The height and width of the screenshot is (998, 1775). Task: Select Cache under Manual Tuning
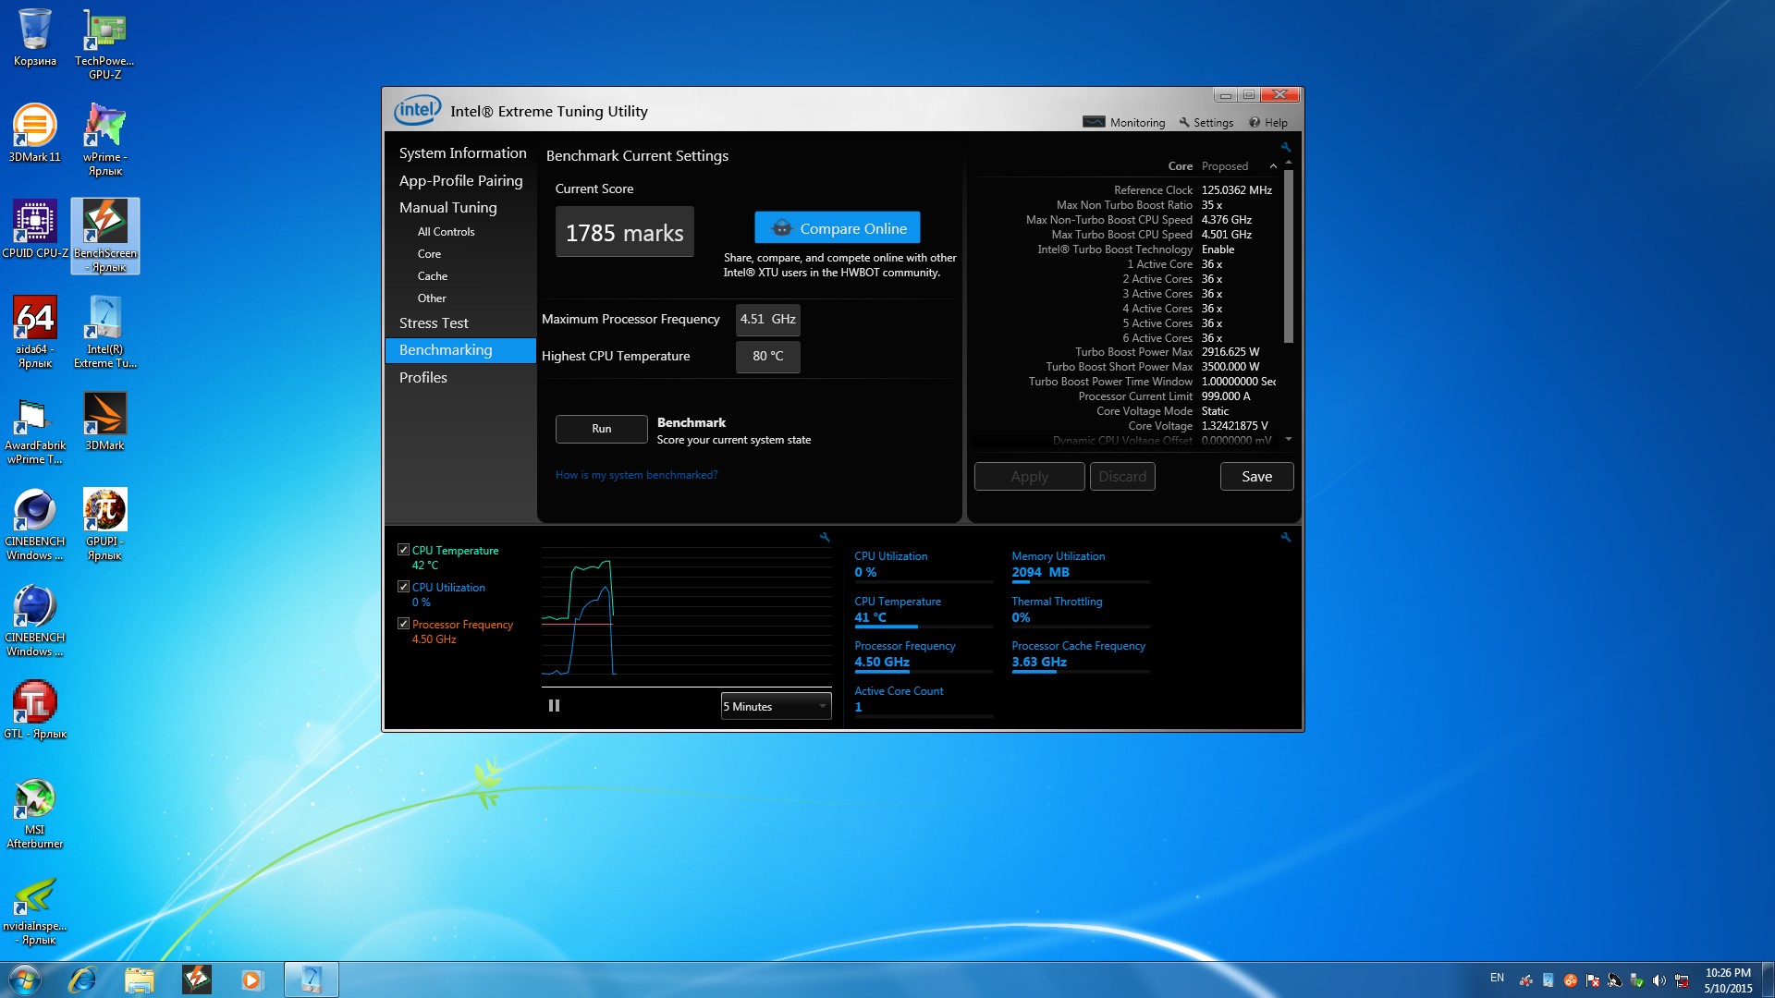[x=432, y=276]
